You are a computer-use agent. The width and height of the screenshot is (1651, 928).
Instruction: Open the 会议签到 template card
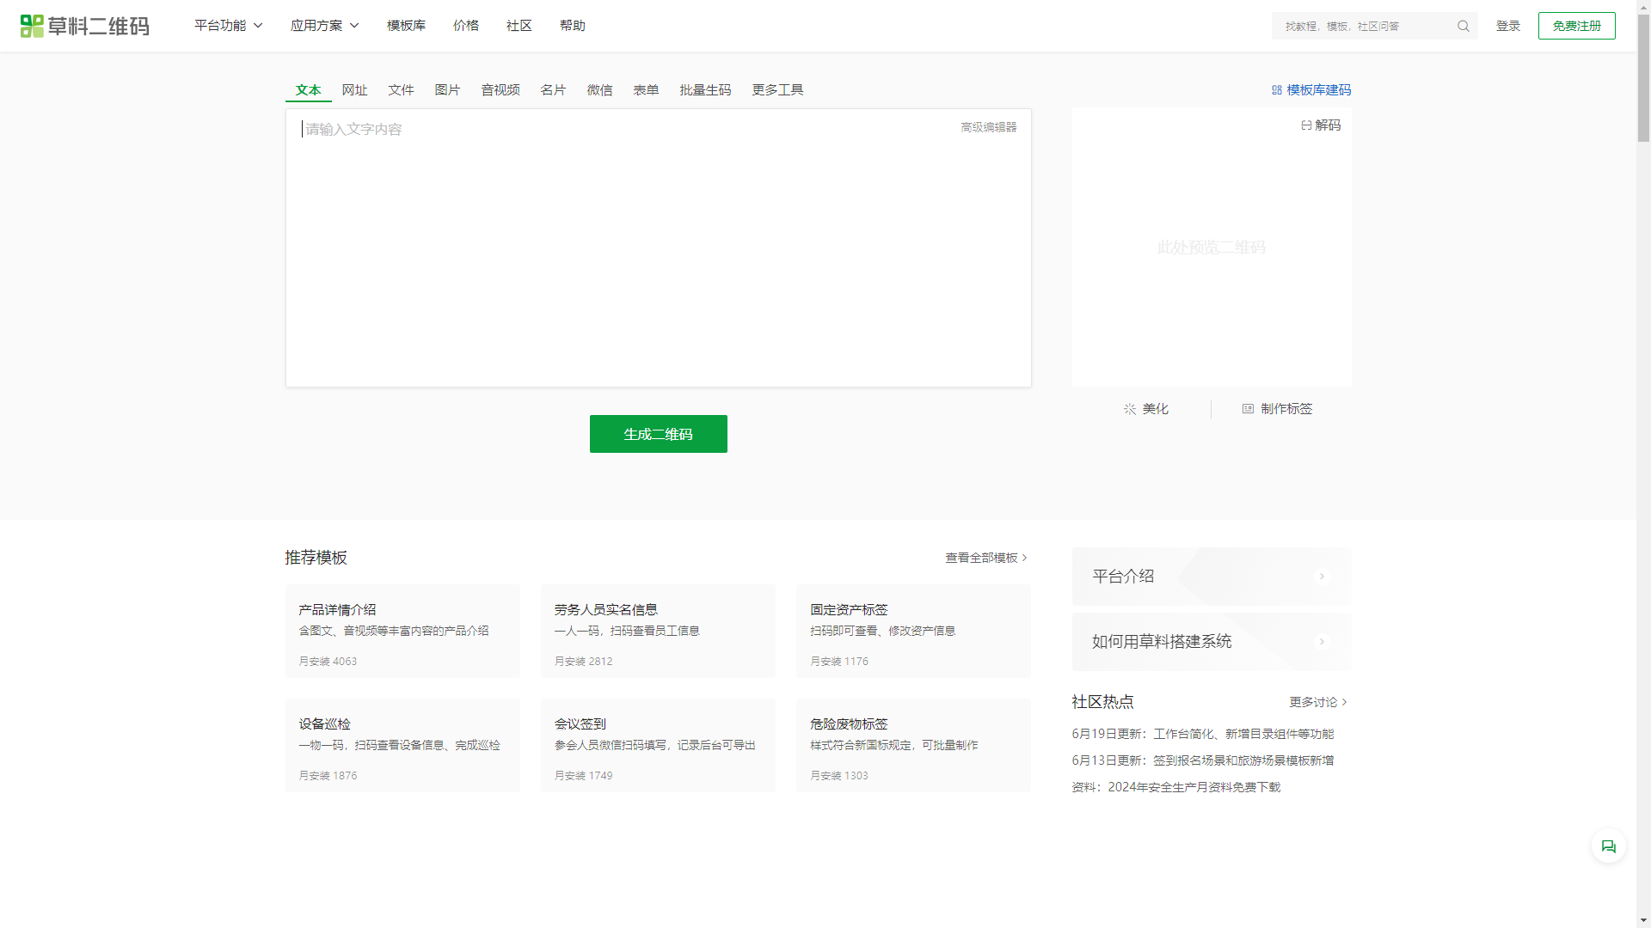click(x=658, y=745)
